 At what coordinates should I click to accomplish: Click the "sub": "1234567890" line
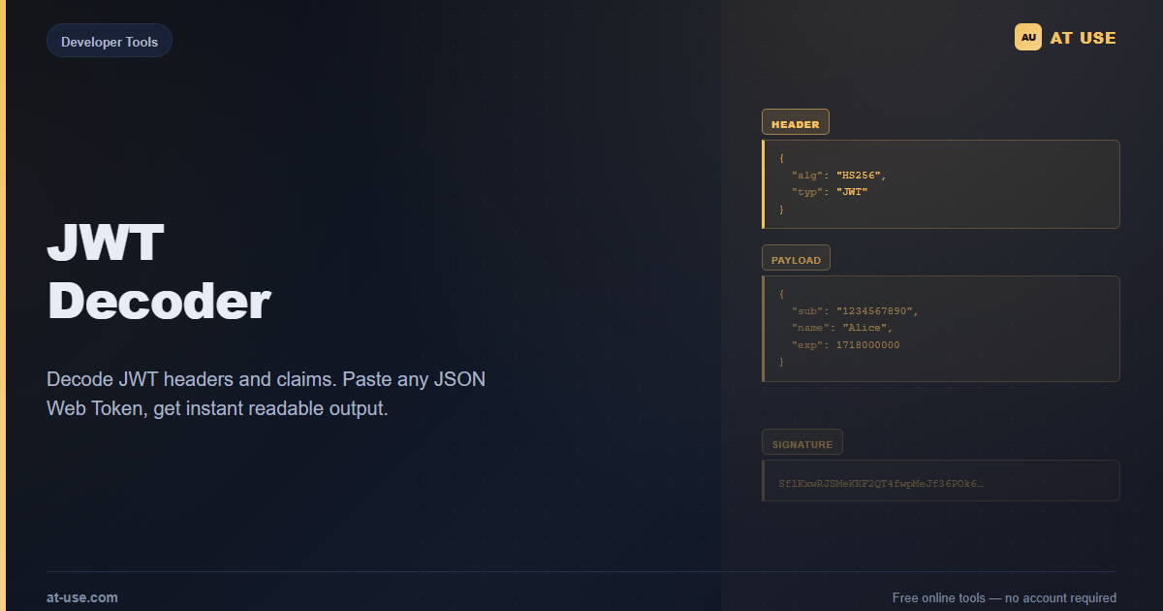pyautogui.click(x=855, y=310)
